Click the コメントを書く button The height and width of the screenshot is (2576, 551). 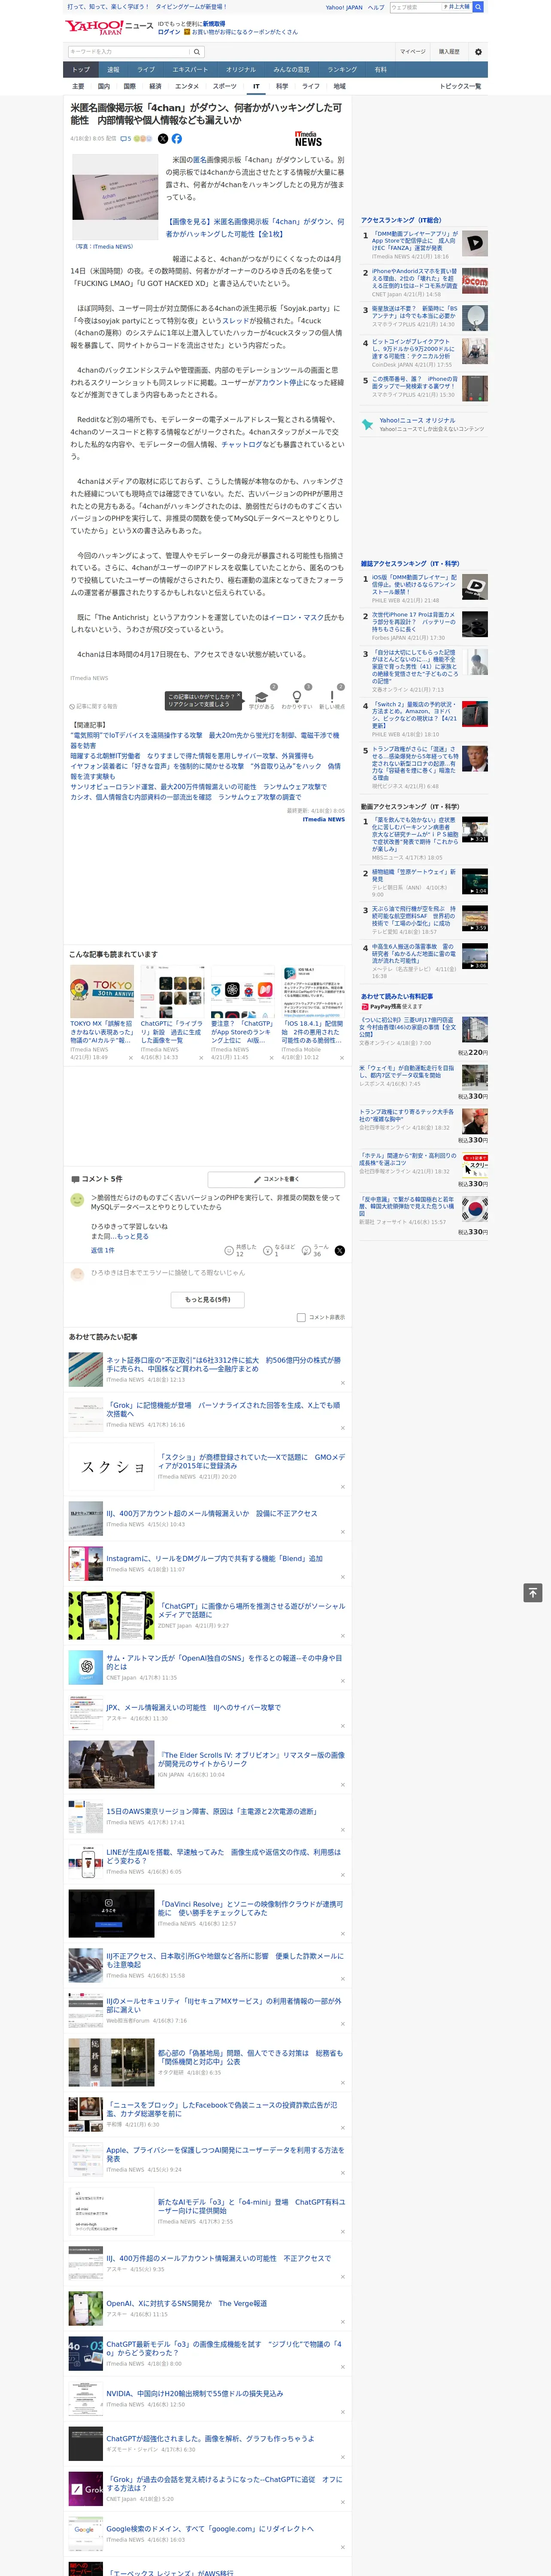276,1179
